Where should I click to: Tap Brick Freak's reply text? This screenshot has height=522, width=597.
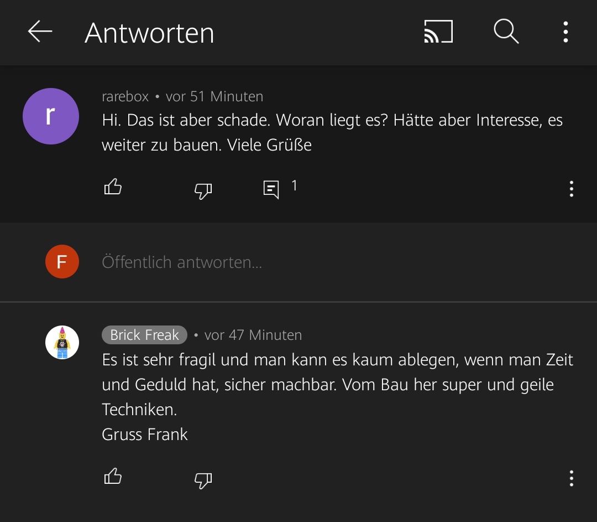click(332, 385)
